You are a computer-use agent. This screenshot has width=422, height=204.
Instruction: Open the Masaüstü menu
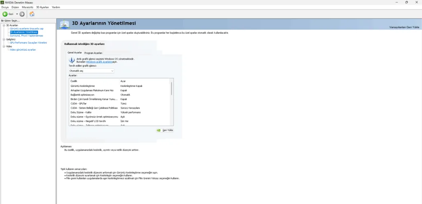[x=28, y=7]
